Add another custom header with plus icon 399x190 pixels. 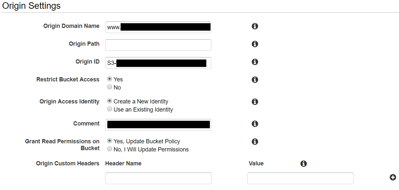pos(393,177)
